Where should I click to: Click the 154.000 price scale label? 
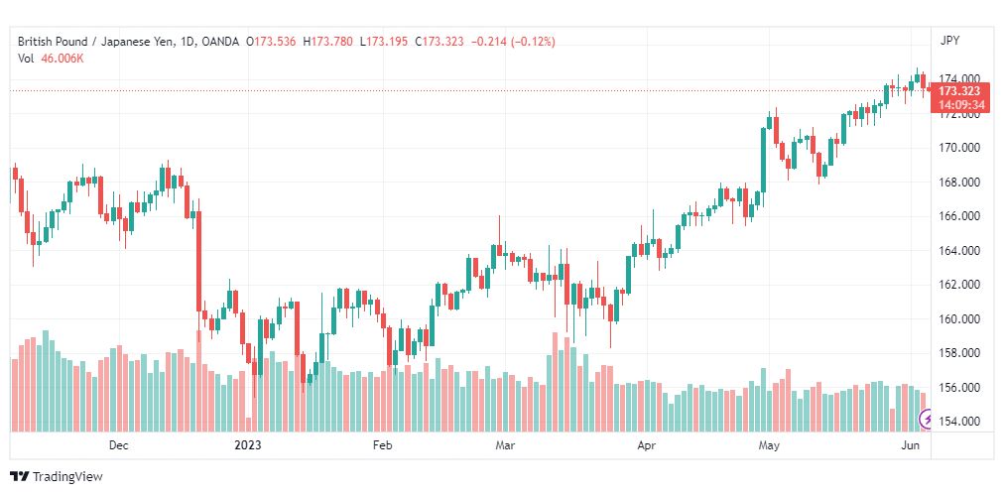(959, 421)
